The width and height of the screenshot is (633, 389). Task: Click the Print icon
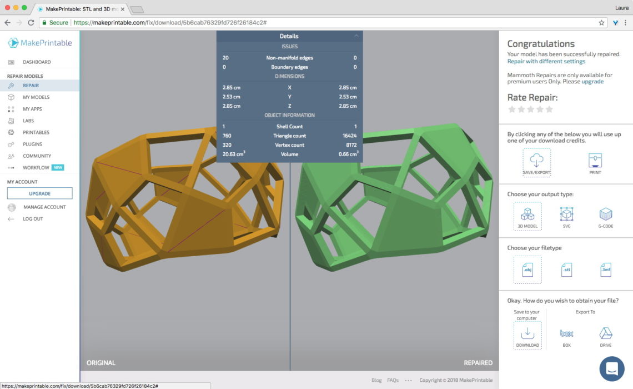(x=595, y=161)
